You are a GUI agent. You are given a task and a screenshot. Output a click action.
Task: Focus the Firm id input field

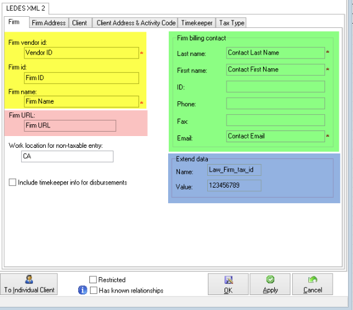[81, 78]
